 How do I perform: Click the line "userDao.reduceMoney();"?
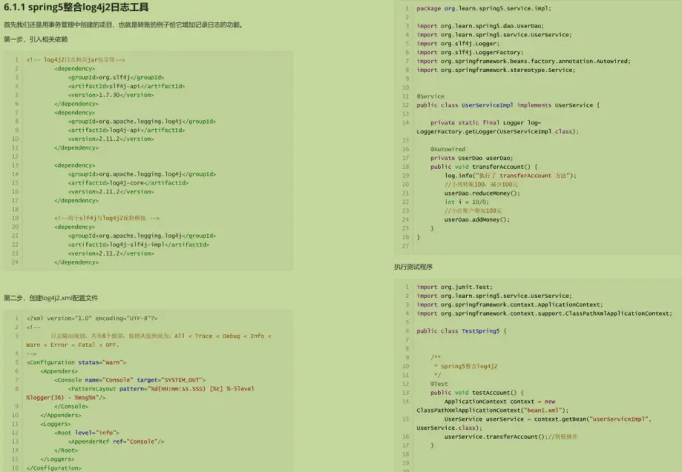(482, 193)
